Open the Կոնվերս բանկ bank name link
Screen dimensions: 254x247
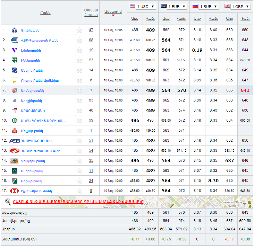coord(33,161)
